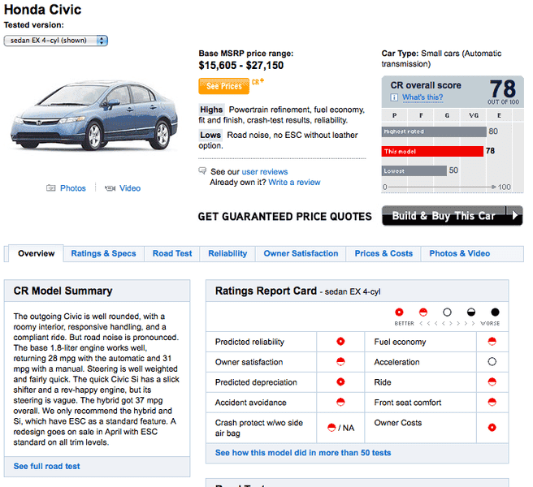Click the See full road test link
533x487 pixels.
point(46,466)
